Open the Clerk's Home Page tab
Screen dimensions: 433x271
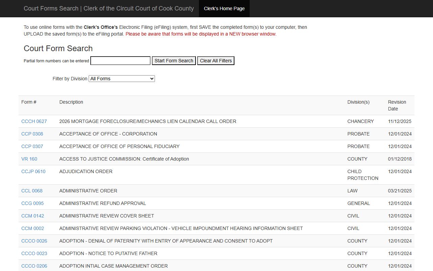pyautogui.click(x=224, y=8)
